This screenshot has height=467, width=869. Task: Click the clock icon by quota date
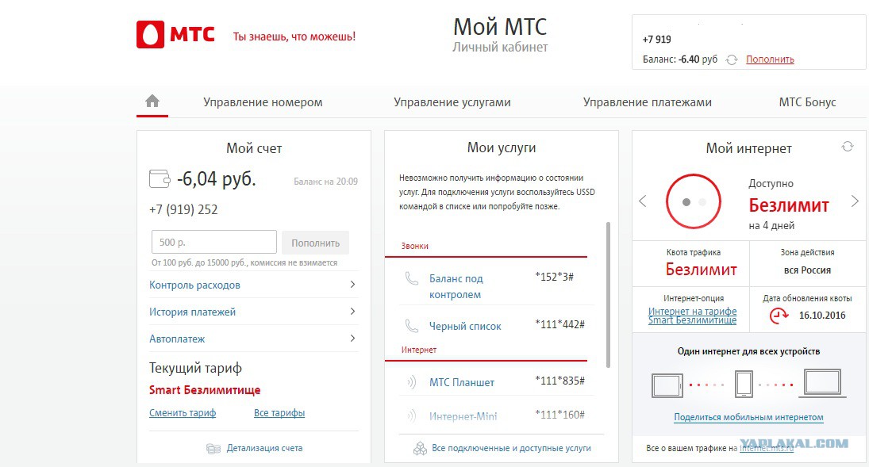click(779, 316)
